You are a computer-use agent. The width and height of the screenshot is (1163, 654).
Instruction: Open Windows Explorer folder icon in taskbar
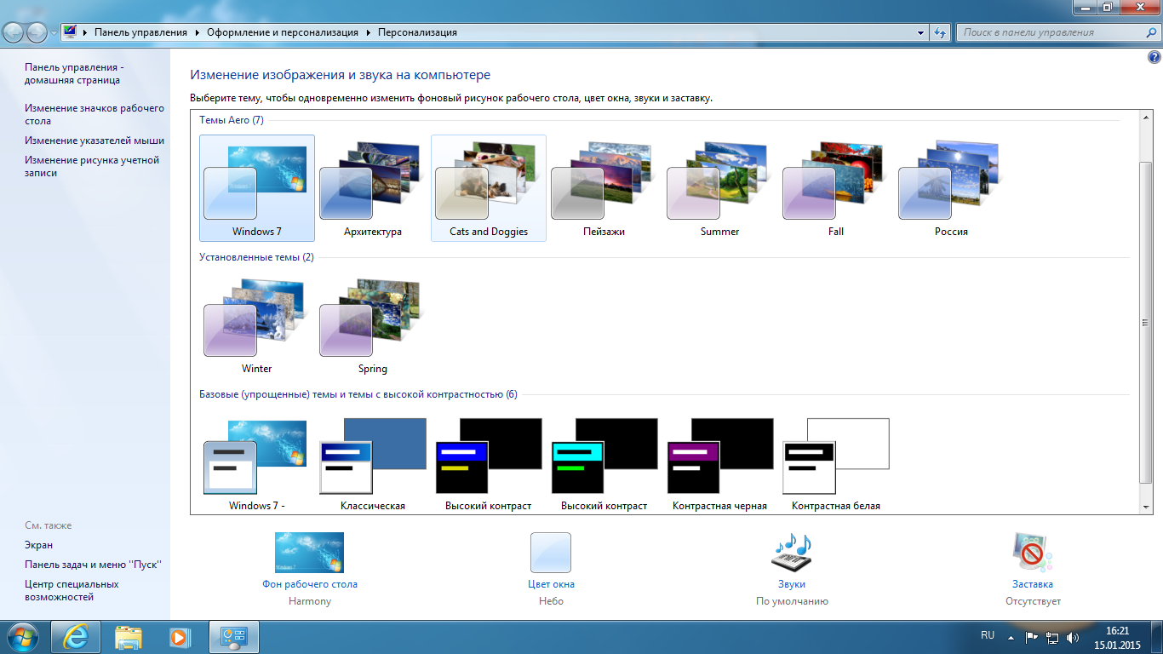(129, 637)
